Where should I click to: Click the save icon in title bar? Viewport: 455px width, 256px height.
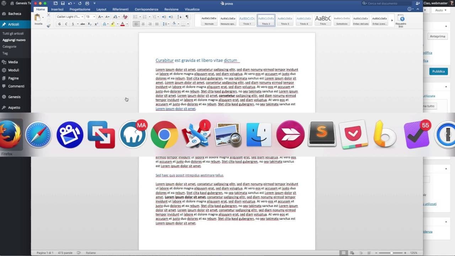(x=63, y=3)
